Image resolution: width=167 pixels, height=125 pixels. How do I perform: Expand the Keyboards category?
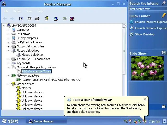click(x=9, y=63)
